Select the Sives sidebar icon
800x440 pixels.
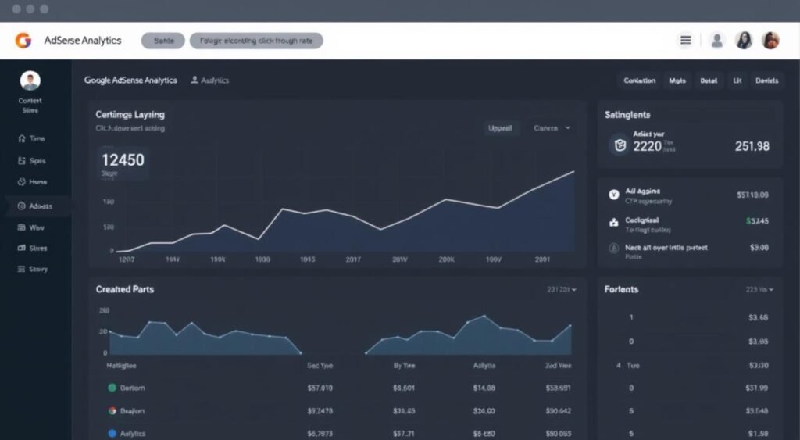pos(21,248)
